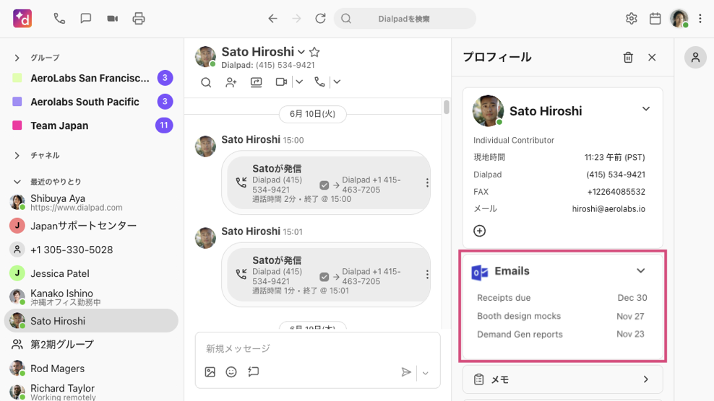
Task: Open the video meeting camera icon in top bar
Action: tap(112, 19)
